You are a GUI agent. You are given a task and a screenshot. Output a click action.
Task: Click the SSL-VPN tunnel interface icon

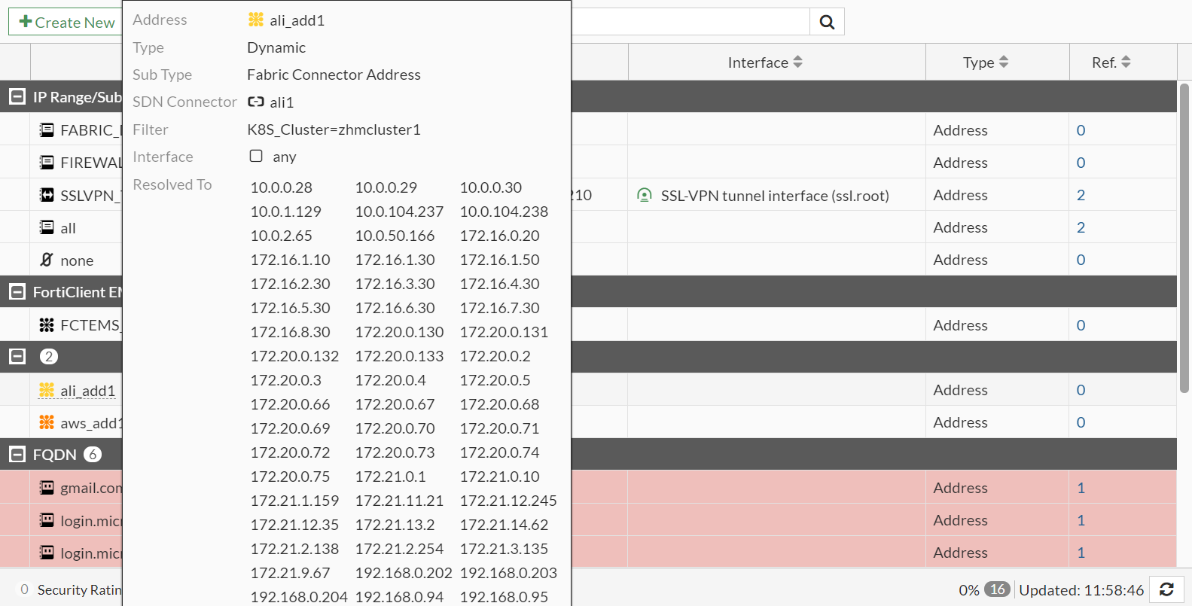point(645,195)
